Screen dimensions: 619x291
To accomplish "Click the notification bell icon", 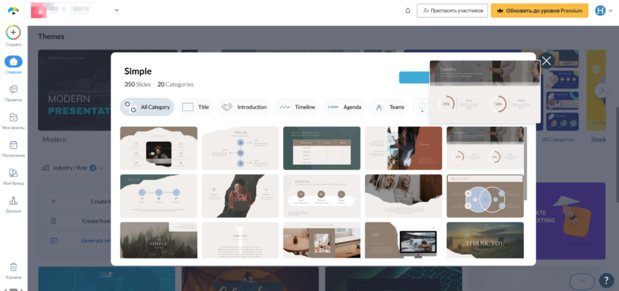I will pyautogui.click(x=408, y=11).
